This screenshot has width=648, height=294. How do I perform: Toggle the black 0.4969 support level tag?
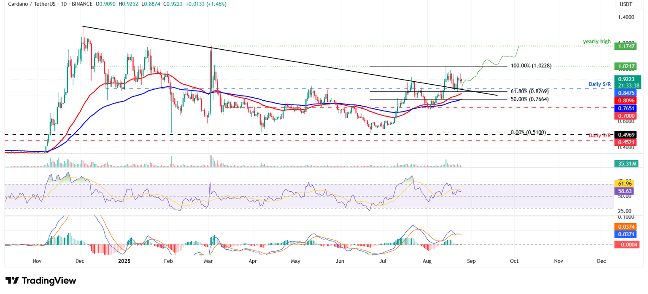pyautogui.click(x=626, y=134)
